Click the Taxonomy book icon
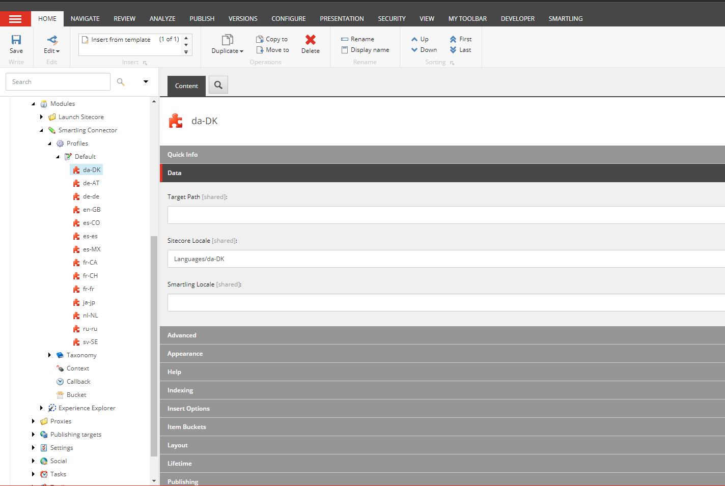Viewport: 725px width, 486px height. (x=60, y=355)
